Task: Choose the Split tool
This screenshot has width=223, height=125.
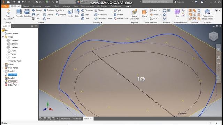Action: coord(118,10)
